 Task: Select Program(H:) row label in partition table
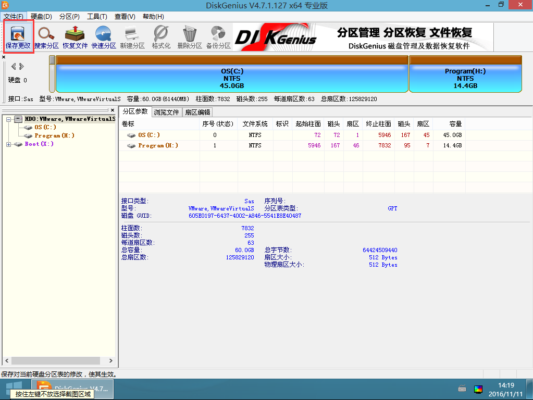[158, 146]
